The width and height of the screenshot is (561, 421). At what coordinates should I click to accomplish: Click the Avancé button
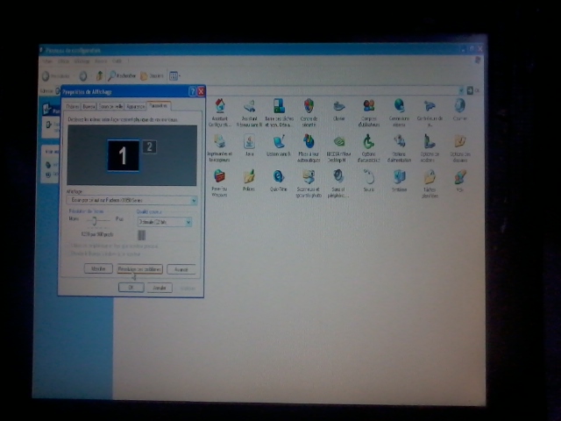point(181,269)
